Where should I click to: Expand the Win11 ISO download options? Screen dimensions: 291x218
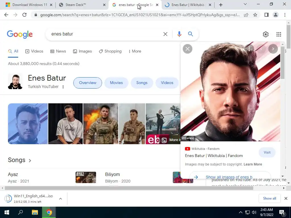point(61,199)
